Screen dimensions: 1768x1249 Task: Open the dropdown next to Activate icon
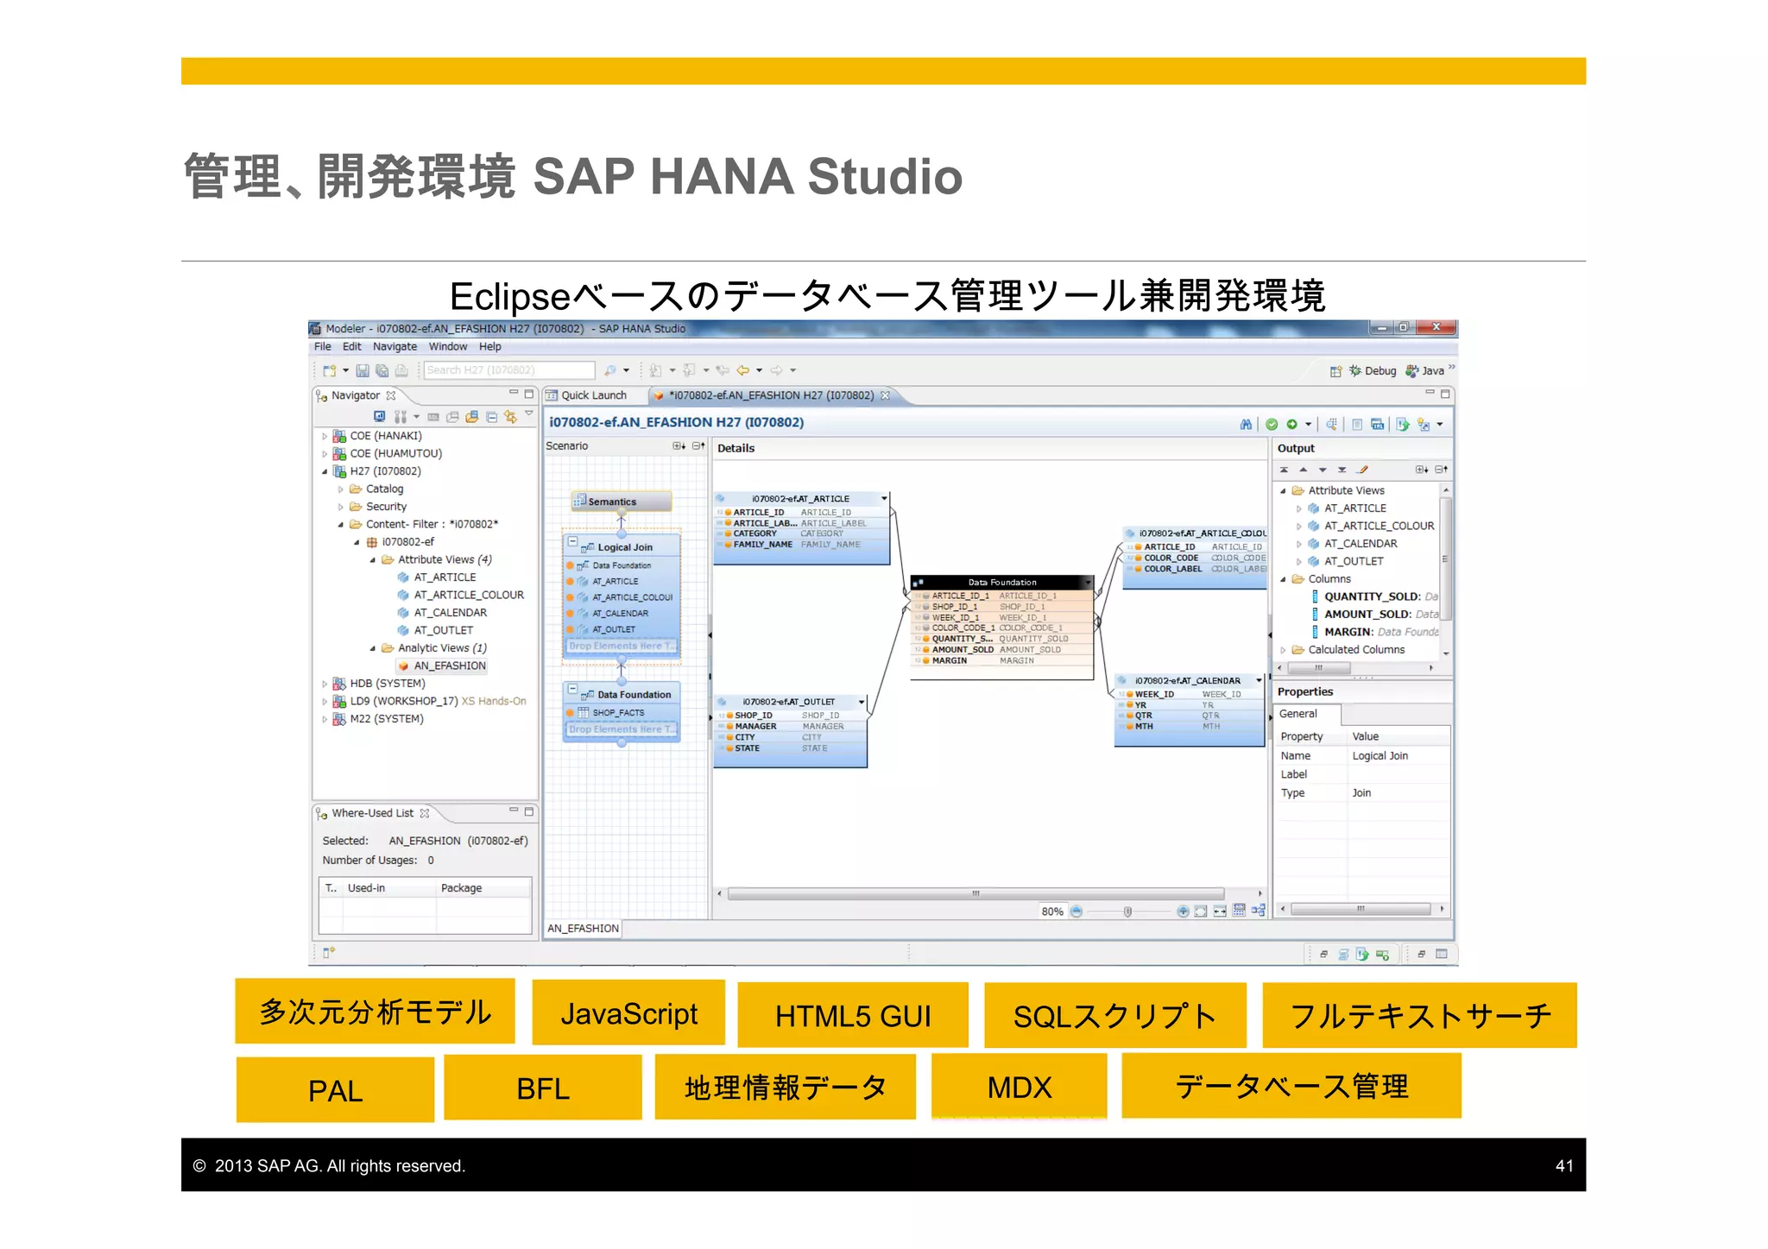click(1308, 424)
